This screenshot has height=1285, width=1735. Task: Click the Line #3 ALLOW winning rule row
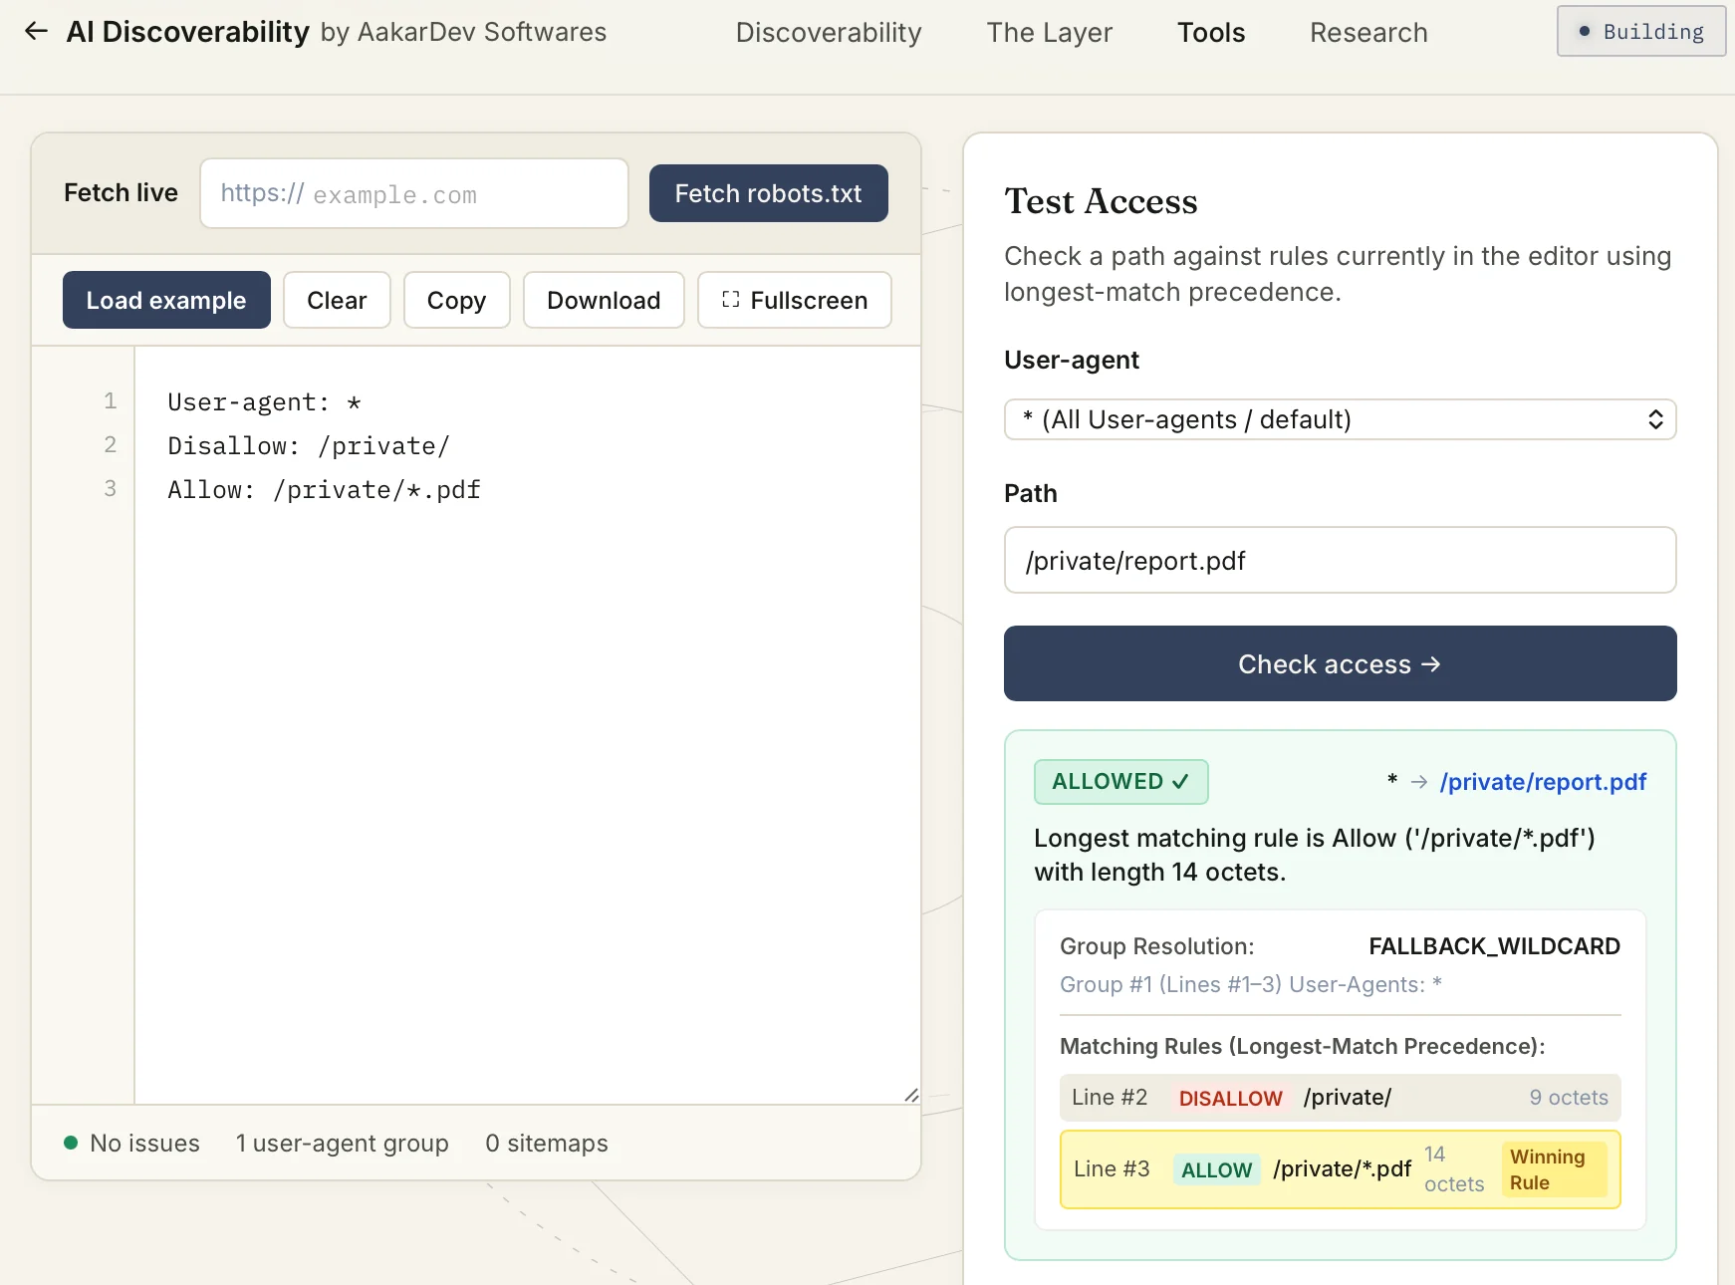1340,1169
